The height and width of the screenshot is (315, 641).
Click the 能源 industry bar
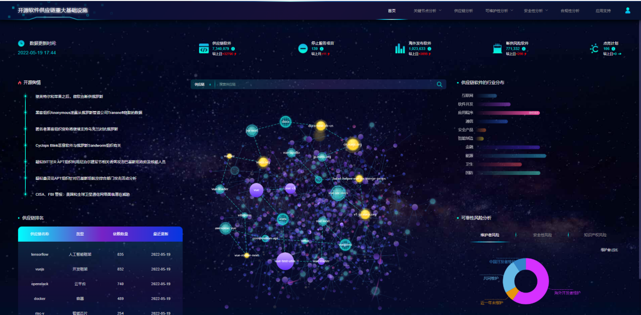[511, 156]
